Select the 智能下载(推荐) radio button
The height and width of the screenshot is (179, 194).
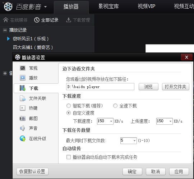click(69, 106)
